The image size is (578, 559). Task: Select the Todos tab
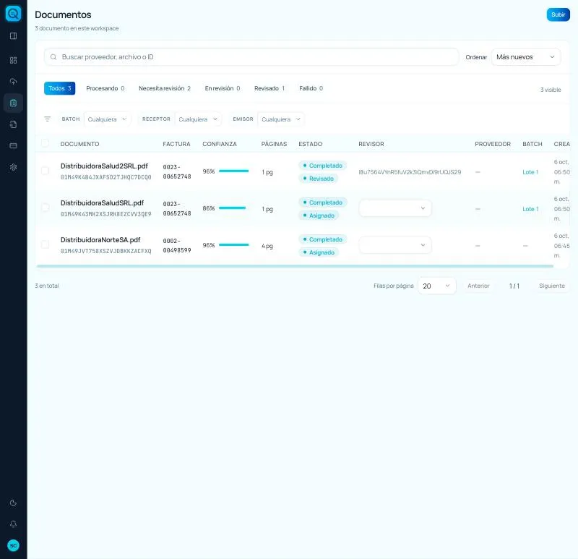tap(60, 88)
